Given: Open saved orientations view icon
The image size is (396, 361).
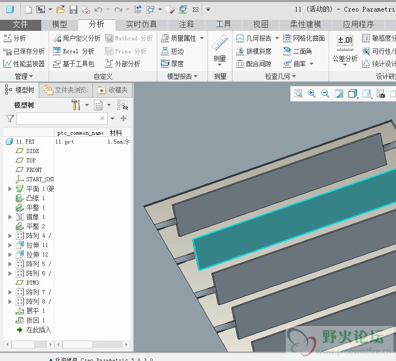Looking at the screenshot, I should [367, 94].
